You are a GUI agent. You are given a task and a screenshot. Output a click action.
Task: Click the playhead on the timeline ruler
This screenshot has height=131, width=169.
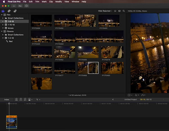pos(9,103)
